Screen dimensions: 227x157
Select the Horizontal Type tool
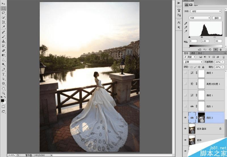click(x=3, y=74)
